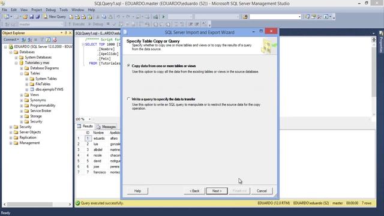
Task: Expand Database Diagrams node
Action: coord(22,68)
